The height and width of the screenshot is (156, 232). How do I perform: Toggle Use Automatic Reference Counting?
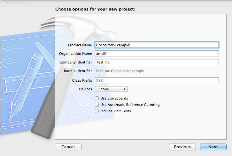pos(97,105)
